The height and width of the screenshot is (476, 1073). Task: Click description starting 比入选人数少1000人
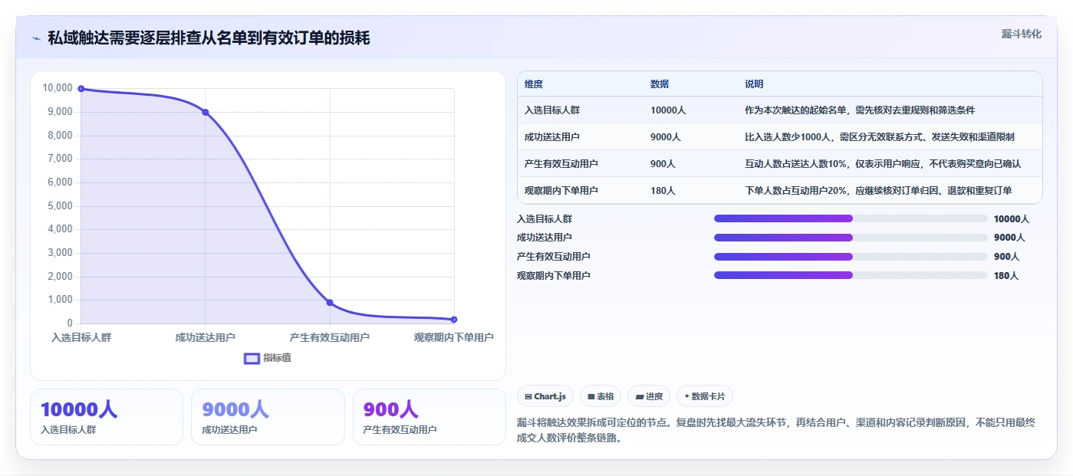pos(880,137)
